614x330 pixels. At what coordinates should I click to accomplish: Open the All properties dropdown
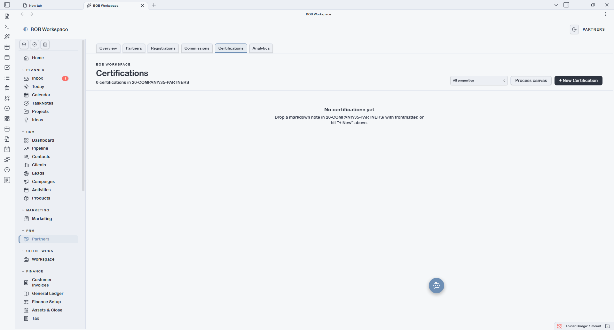479,81
